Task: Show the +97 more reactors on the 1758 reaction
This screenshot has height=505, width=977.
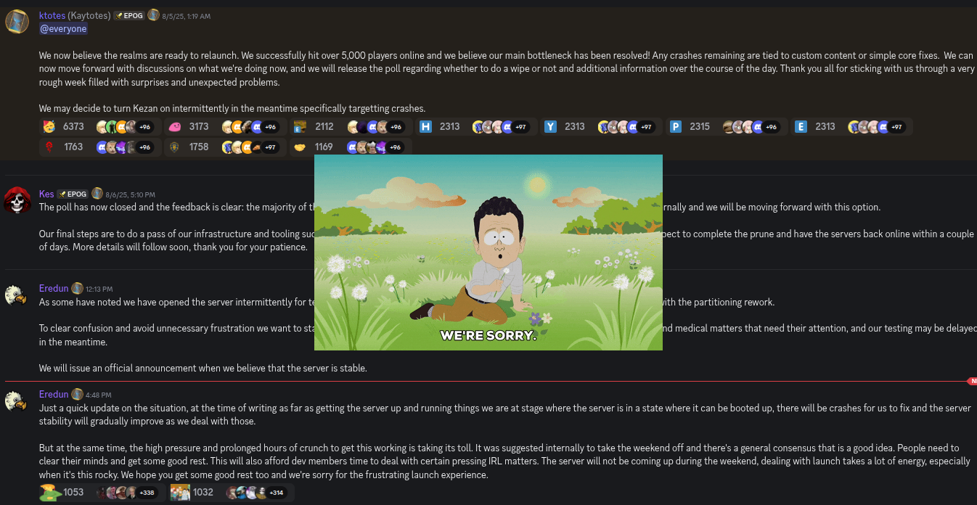Action: [x=271, y=147]
